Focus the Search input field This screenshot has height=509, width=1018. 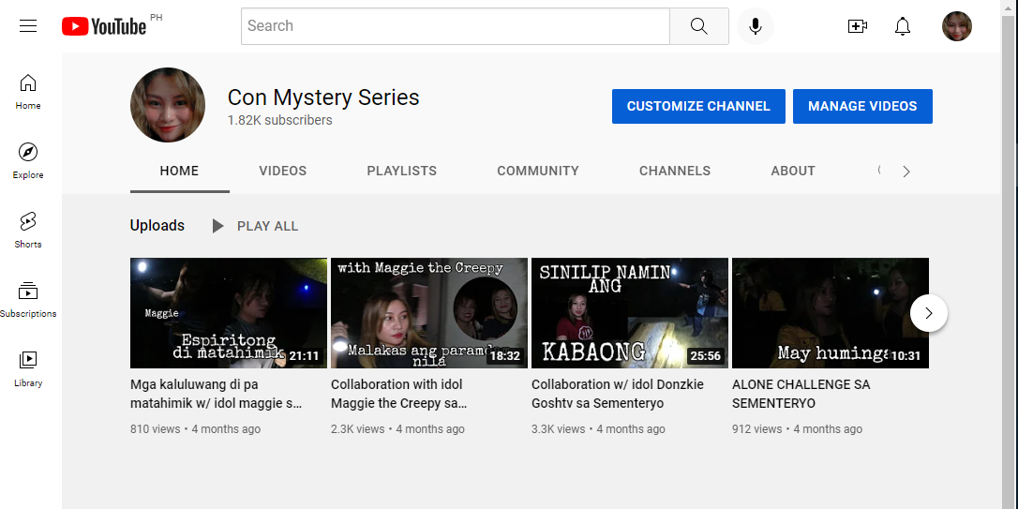click(456, 26)
